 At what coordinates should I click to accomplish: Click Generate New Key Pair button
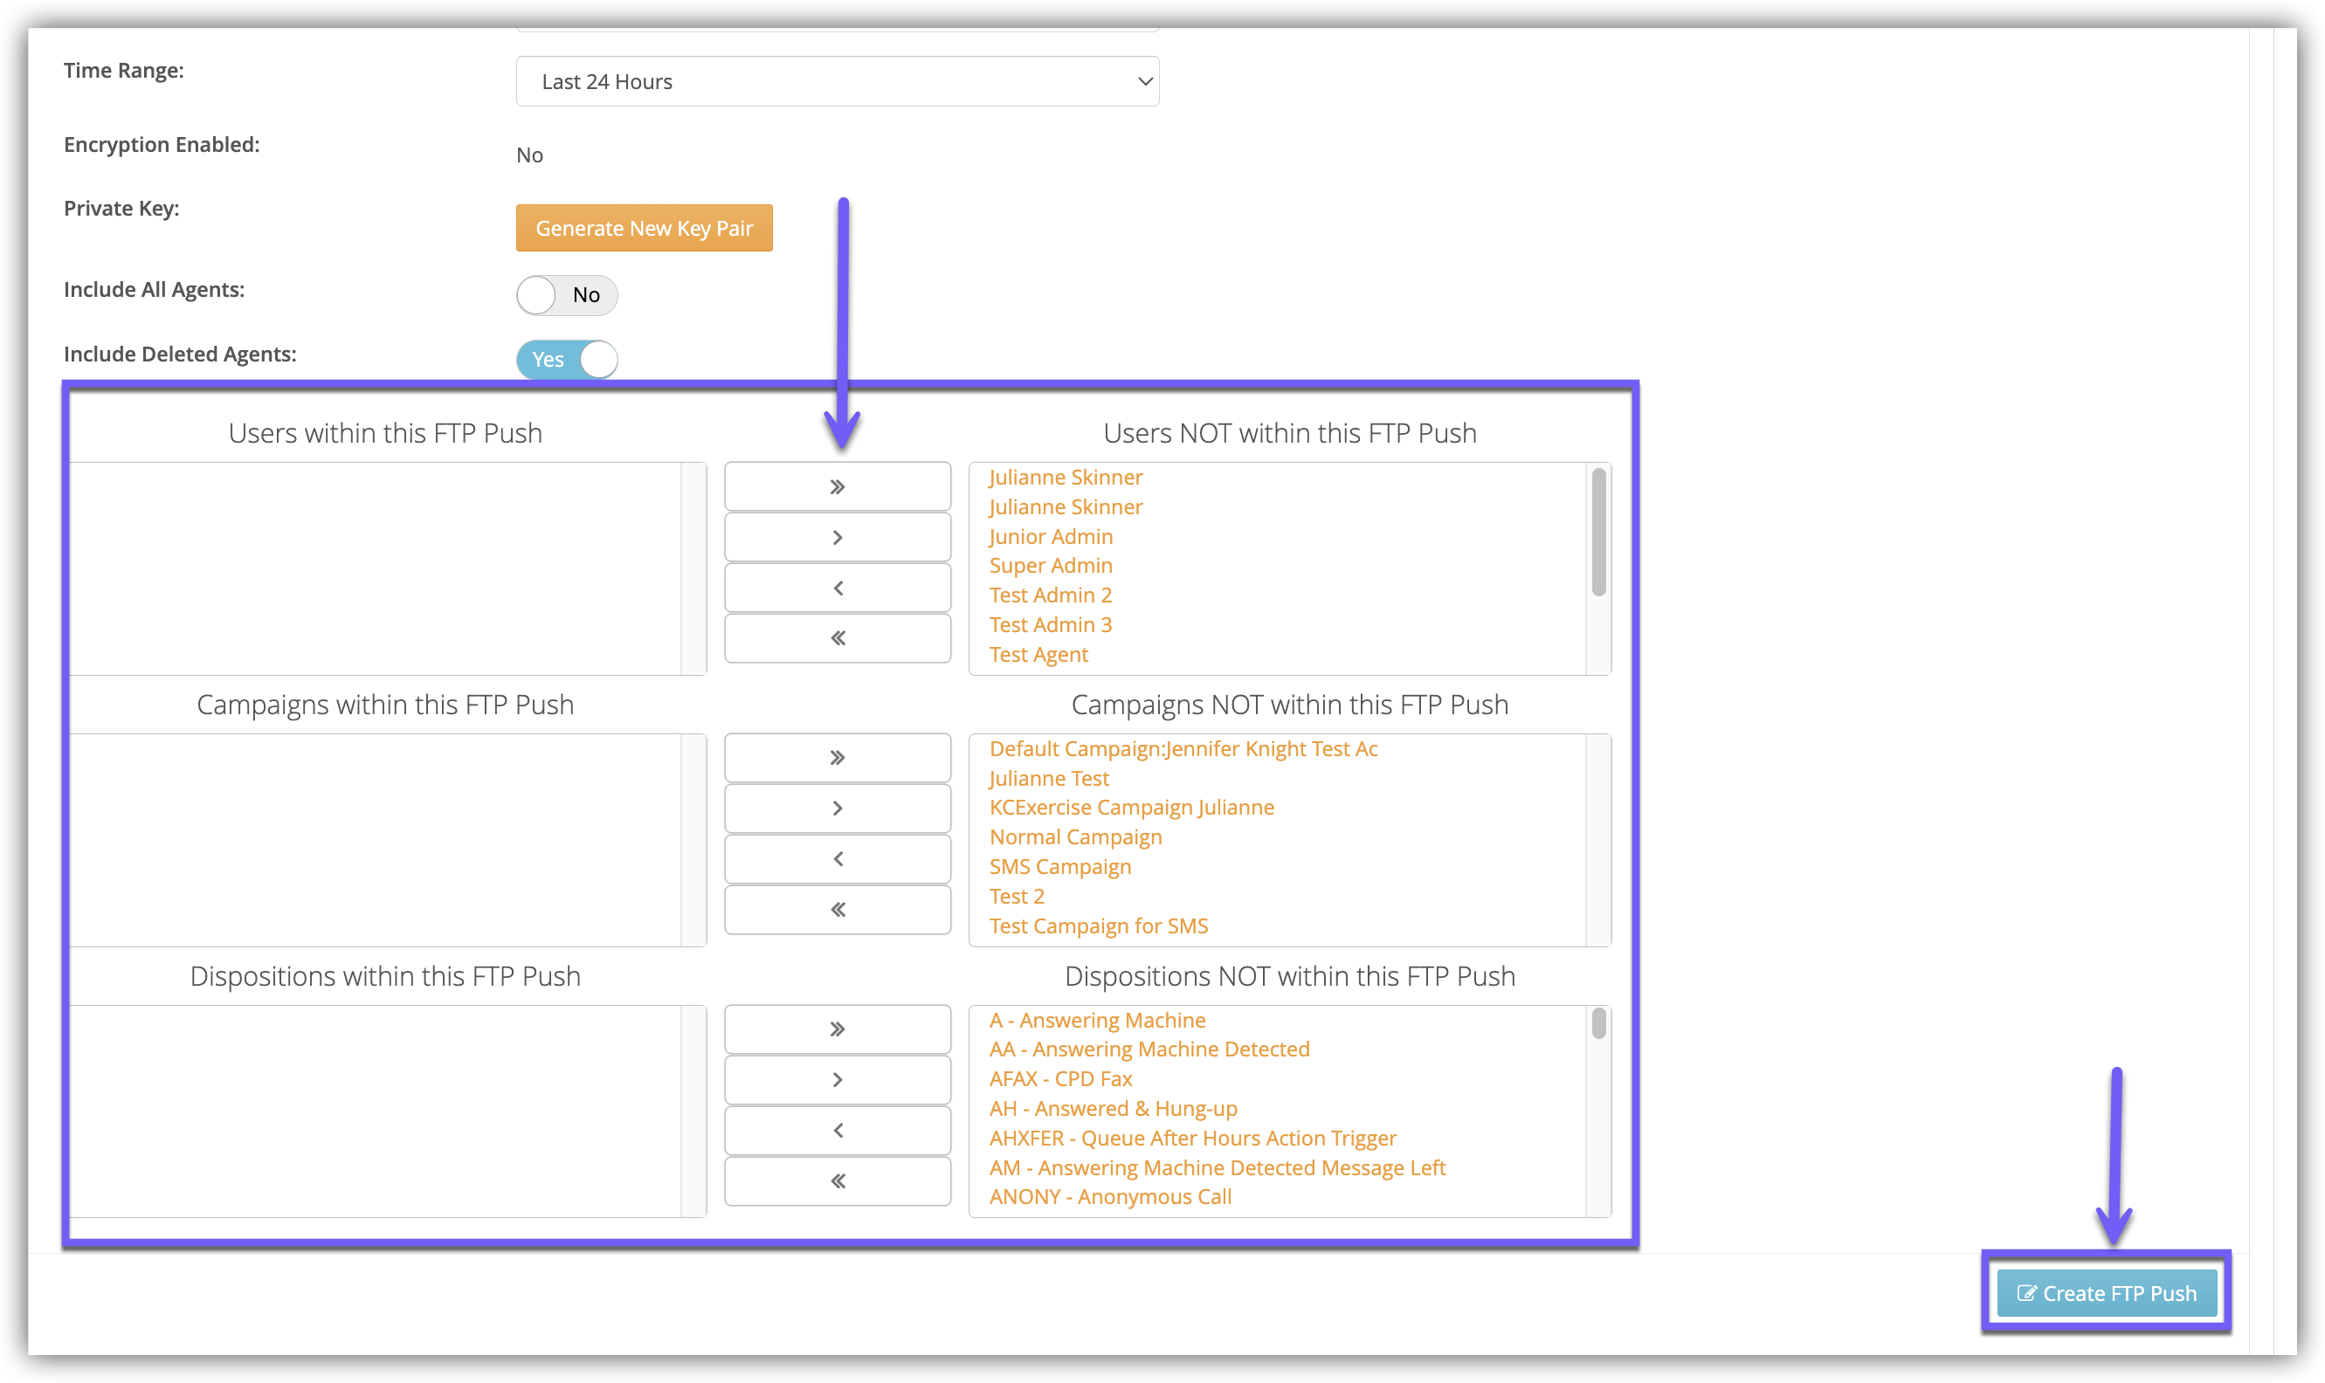tap(645, 229)
